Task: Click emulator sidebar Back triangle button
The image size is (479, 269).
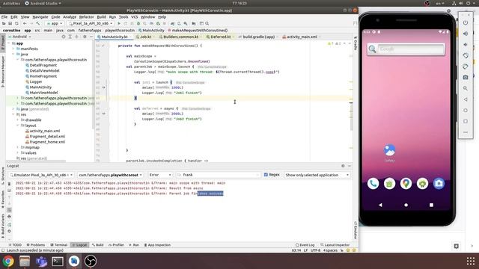Action: pyautogui.click(x=466, y=99)
